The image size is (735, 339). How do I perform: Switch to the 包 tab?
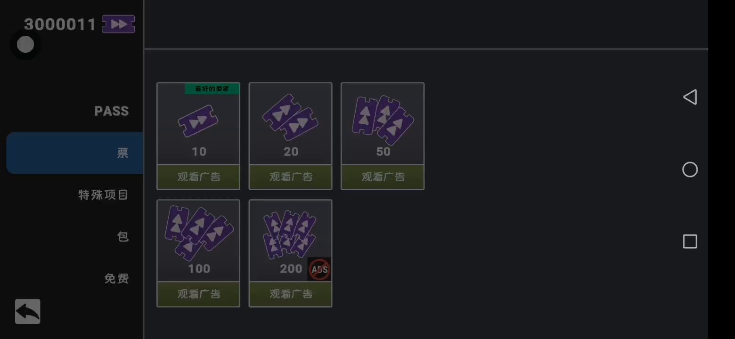(x=122, y=236)
